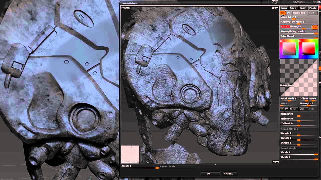This screenshot has height=180, width=321.
Task: Click the Move preview control
Action: pos(276,162)
